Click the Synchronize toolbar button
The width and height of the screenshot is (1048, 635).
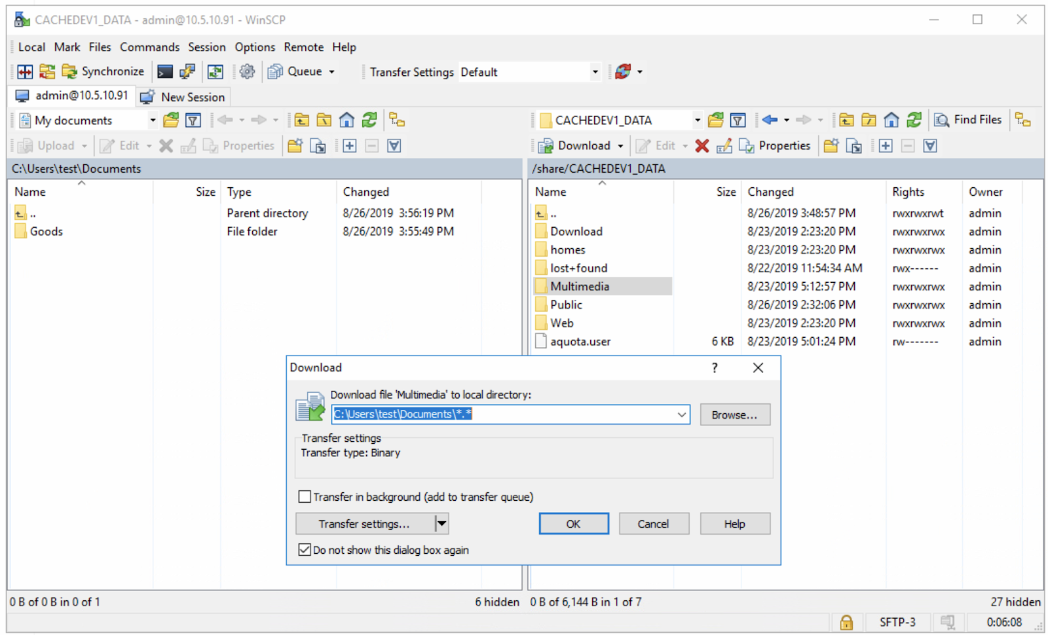pyautogui.click(x=103, y=71)
